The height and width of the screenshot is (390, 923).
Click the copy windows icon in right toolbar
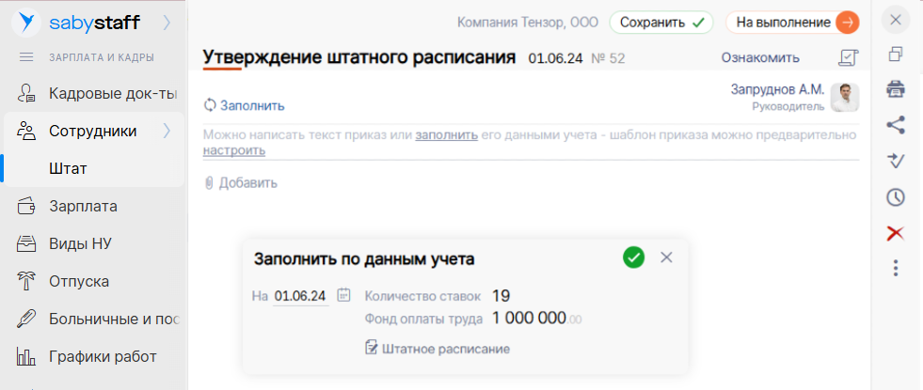click(x=896, y=55)
